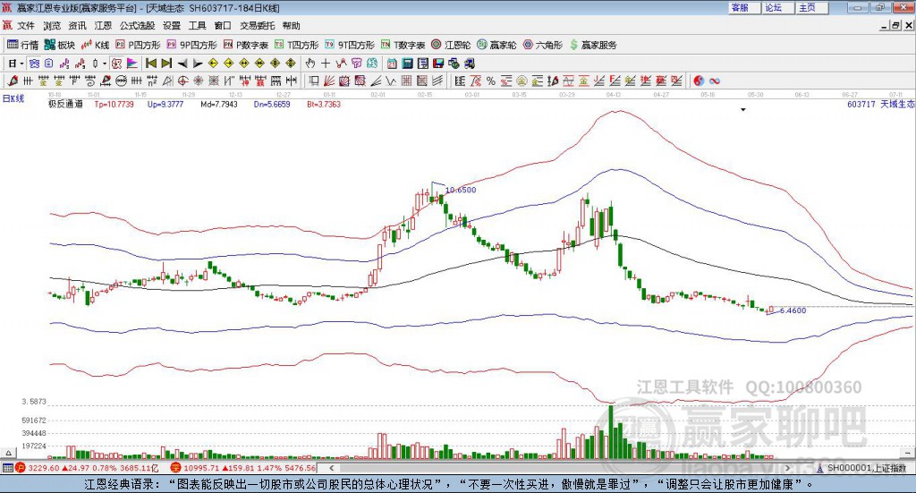The width and height of the screenshot is (916, 493).
Task: Click the status bar scroll-left arrow
Action: coord(331,468)
